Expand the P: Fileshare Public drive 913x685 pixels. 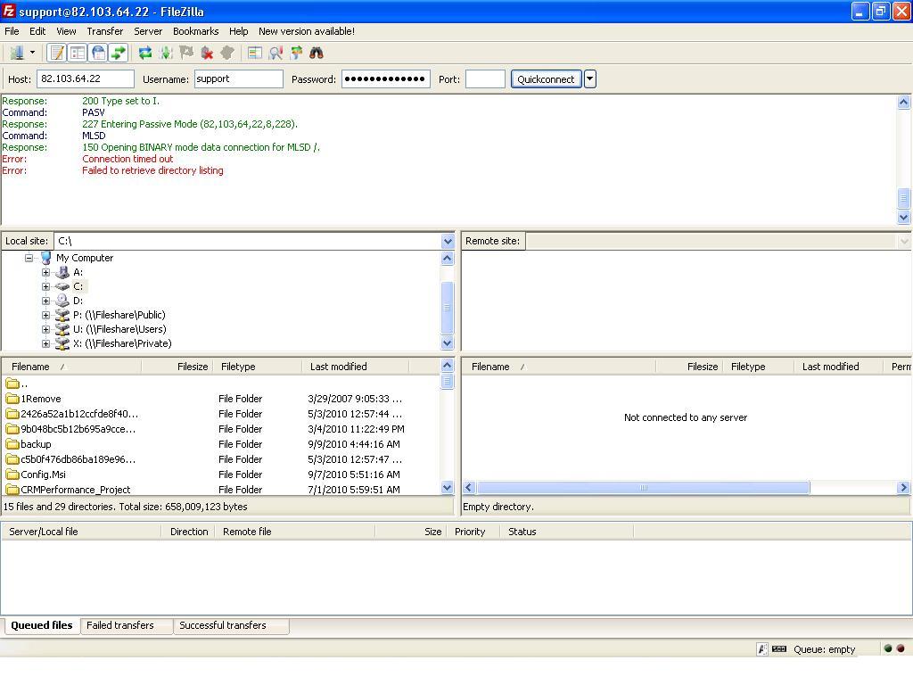[x=45, y=315]
